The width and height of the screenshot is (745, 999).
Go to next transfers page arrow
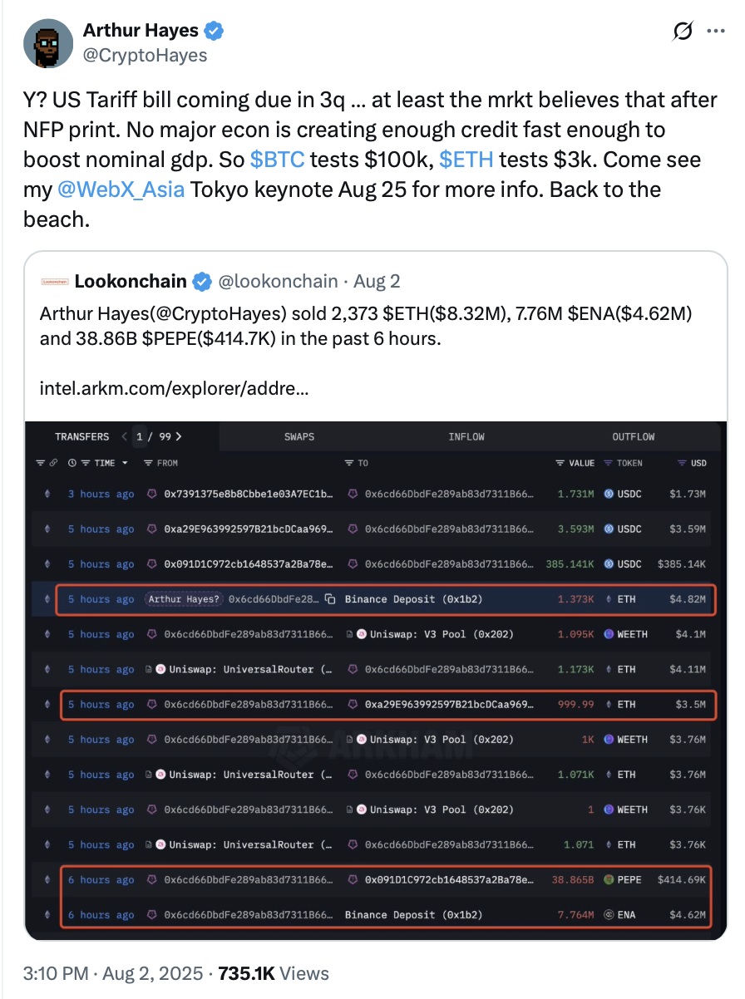pos(179,436)
